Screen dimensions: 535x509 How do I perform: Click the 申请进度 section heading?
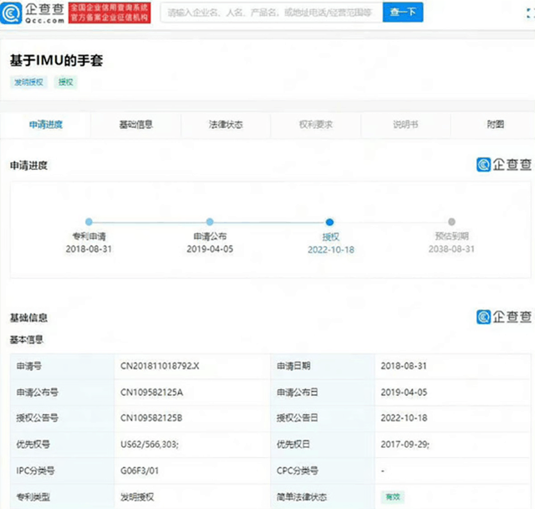[28, 166]
